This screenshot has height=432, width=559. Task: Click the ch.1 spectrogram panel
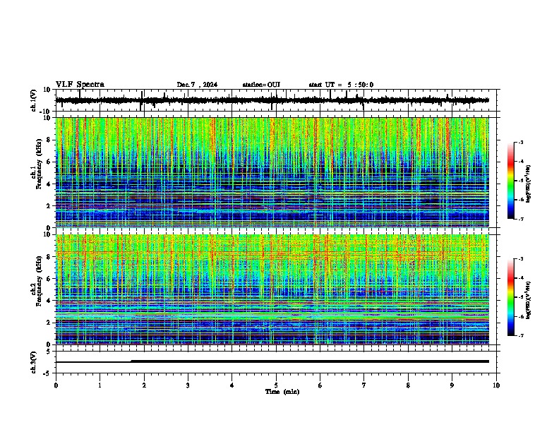272,172
